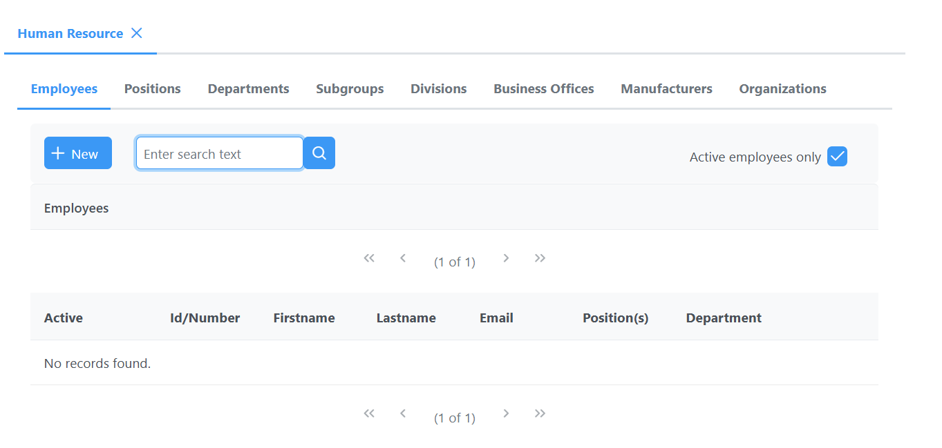Image resolution: width=942 pixels, height=448 pixels.
Task: Go to first page in top paginator
Action: 369,258
